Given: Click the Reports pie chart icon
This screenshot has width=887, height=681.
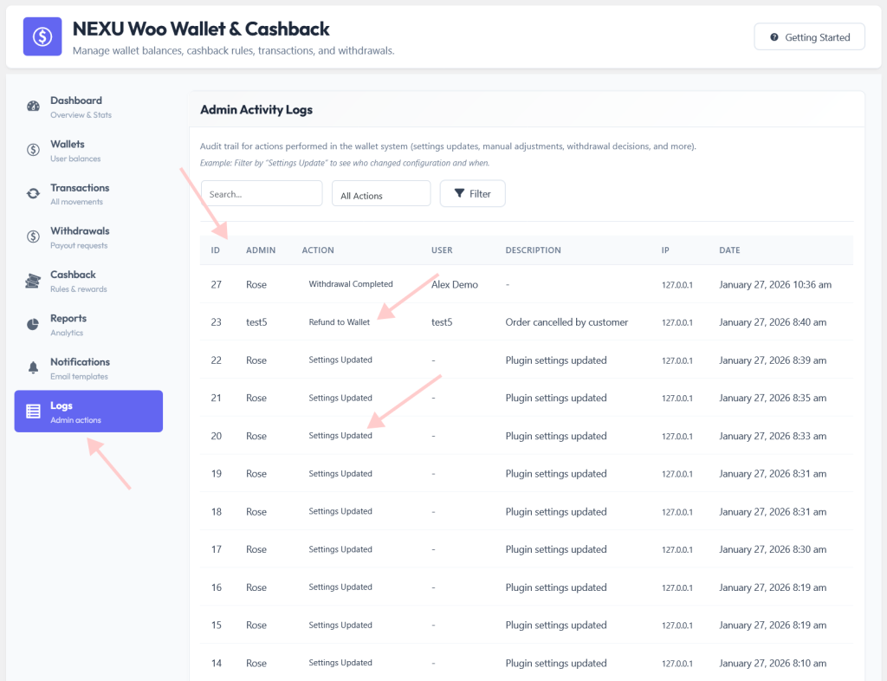Looking at the screenshot, I should pos(34,324).
